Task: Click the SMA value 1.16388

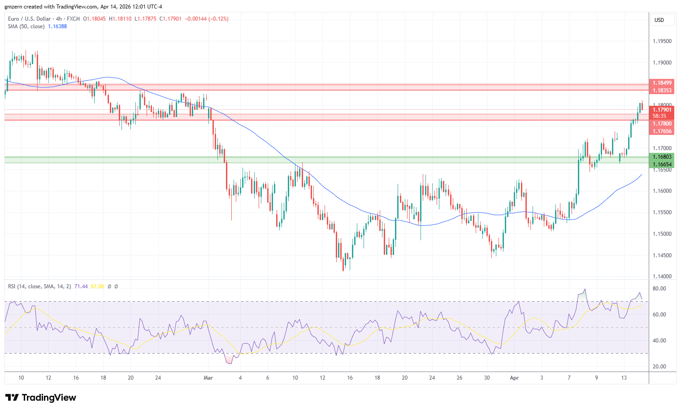Action: (57, 26)
